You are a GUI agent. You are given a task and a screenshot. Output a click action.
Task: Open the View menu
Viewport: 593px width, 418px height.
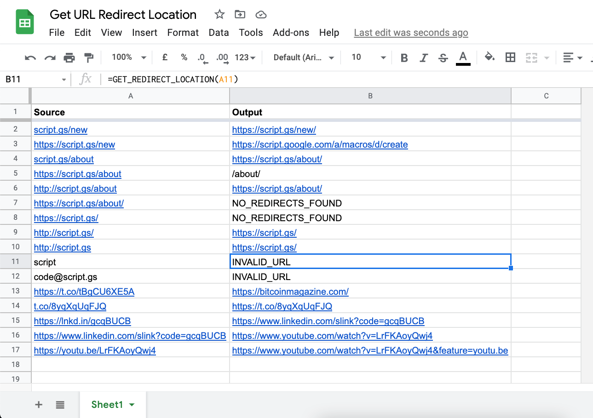tap(111, 33)
